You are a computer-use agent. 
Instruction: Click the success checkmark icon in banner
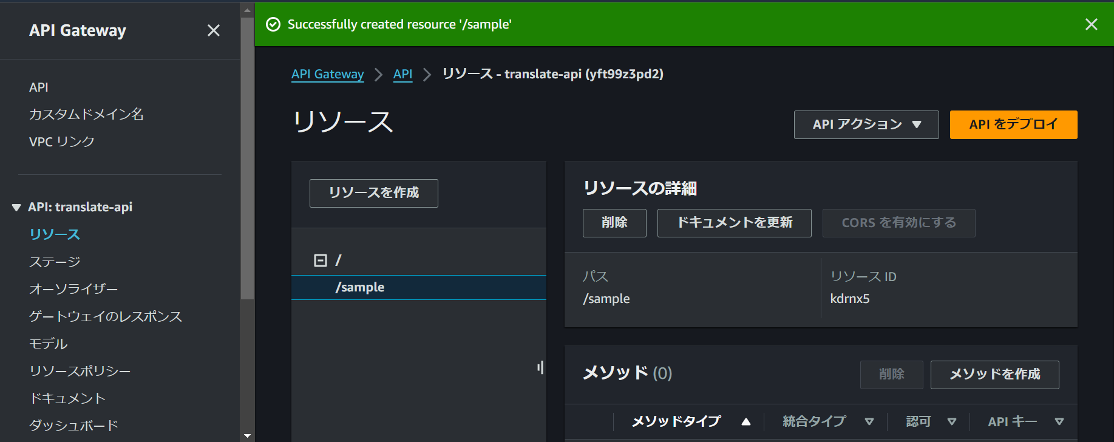click(x=274, y=24)
